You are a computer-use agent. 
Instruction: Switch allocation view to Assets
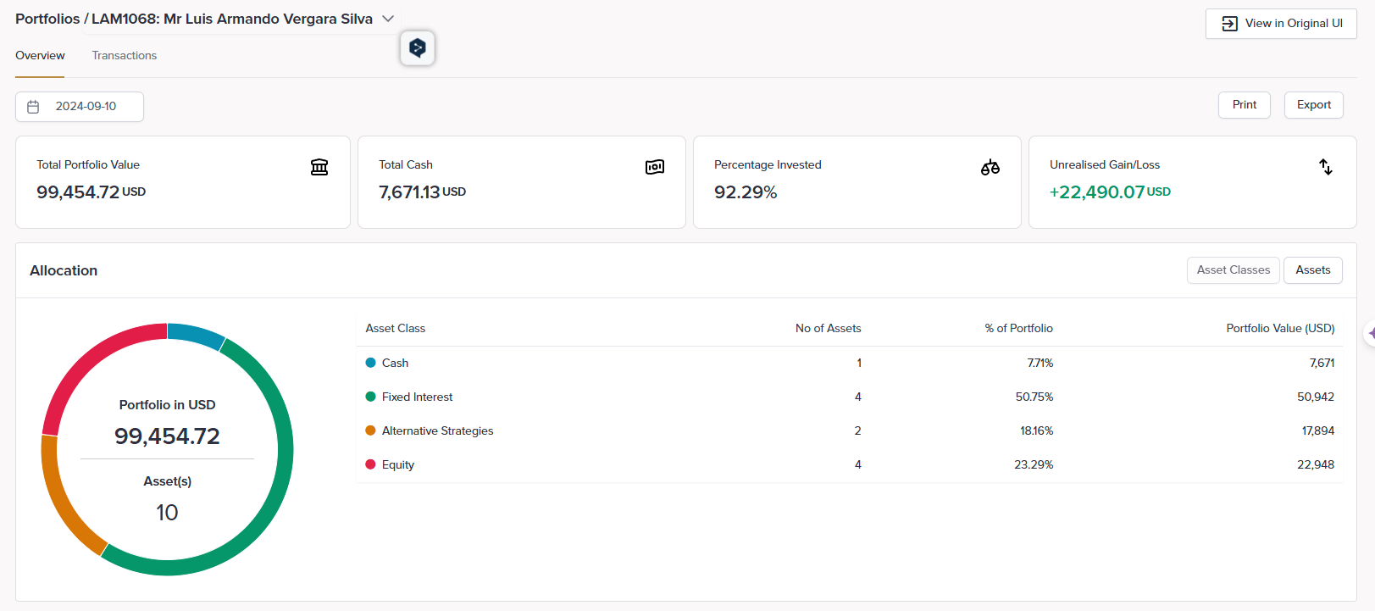point(1312,270)
